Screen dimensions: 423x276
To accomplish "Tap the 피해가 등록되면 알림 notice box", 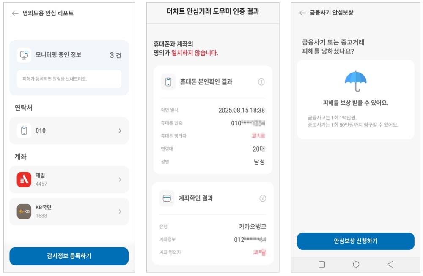I will point(69,79).
